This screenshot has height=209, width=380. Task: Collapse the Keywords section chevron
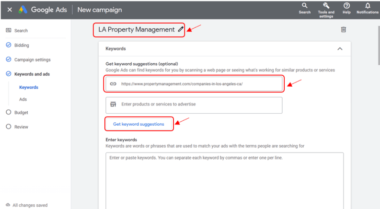[340, 48]
